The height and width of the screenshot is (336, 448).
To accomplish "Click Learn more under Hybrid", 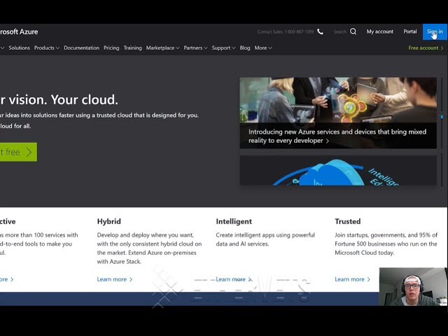I will click(x=112, y=279).
